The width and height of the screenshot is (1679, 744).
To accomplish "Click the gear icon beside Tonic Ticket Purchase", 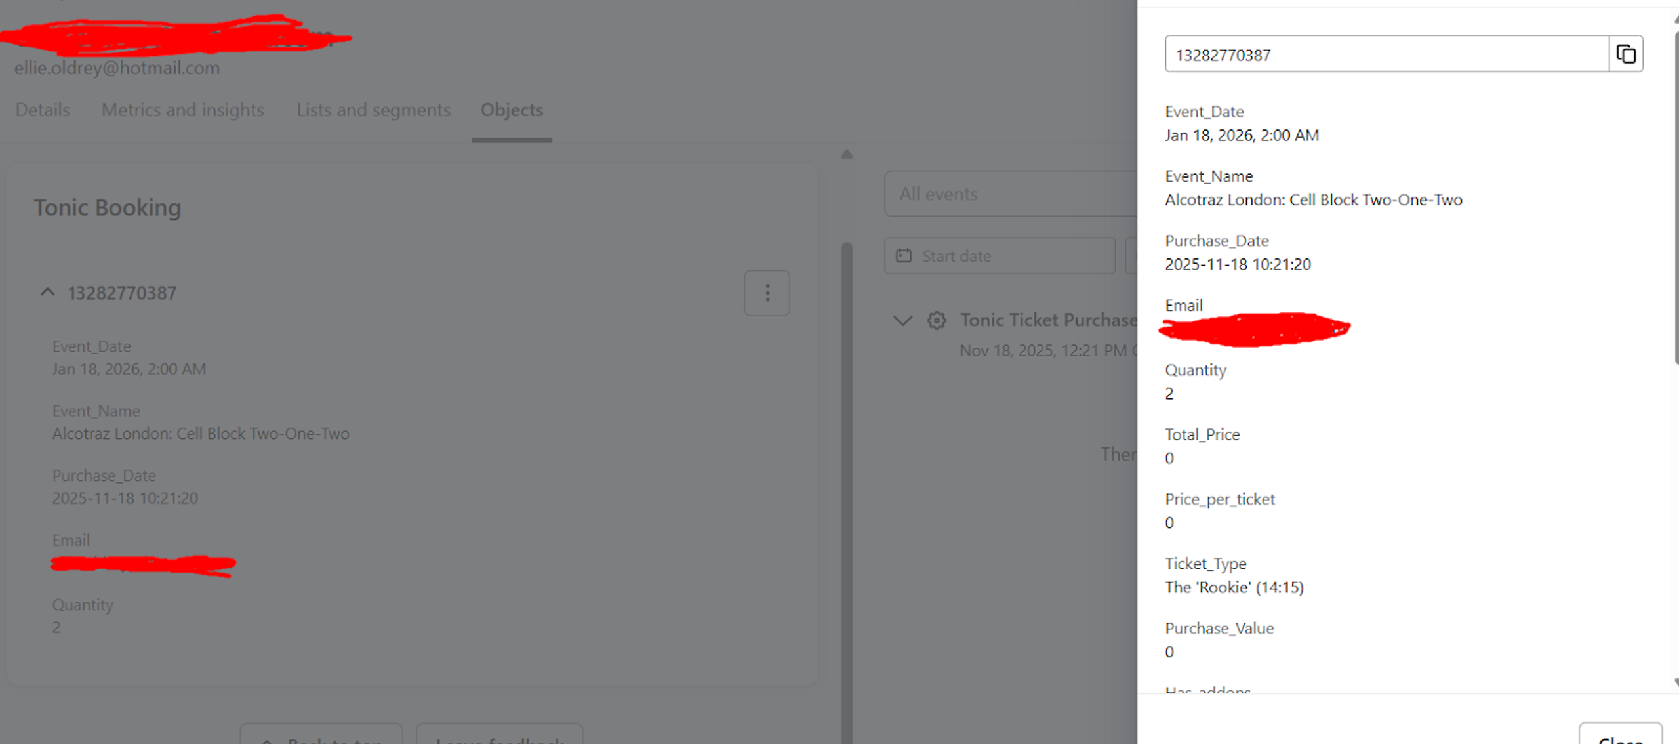I will (x=937, y=320).
